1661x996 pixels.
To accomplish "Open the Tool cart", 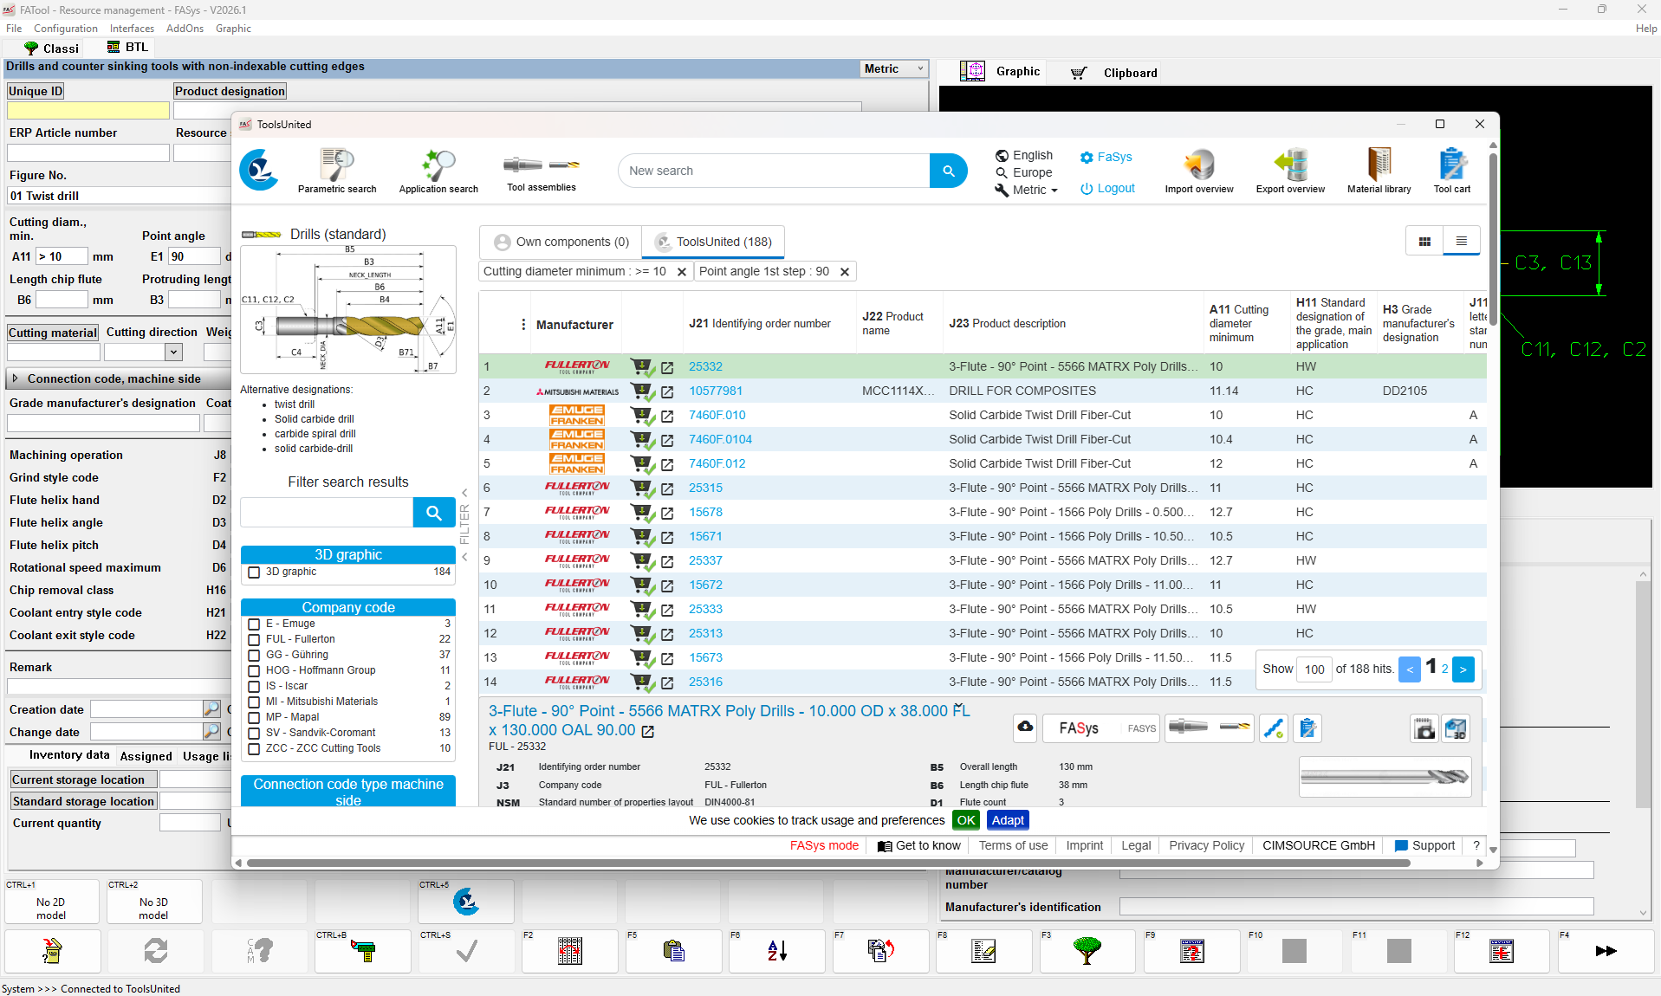I will coord(1451,171).
